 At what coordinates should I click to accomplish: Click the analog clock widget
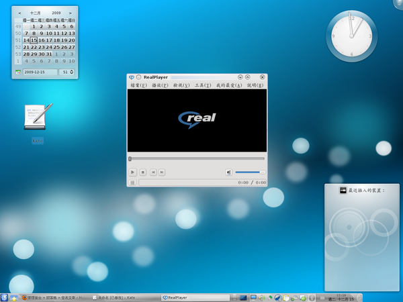pyautogui.click(x=351, y=36)
